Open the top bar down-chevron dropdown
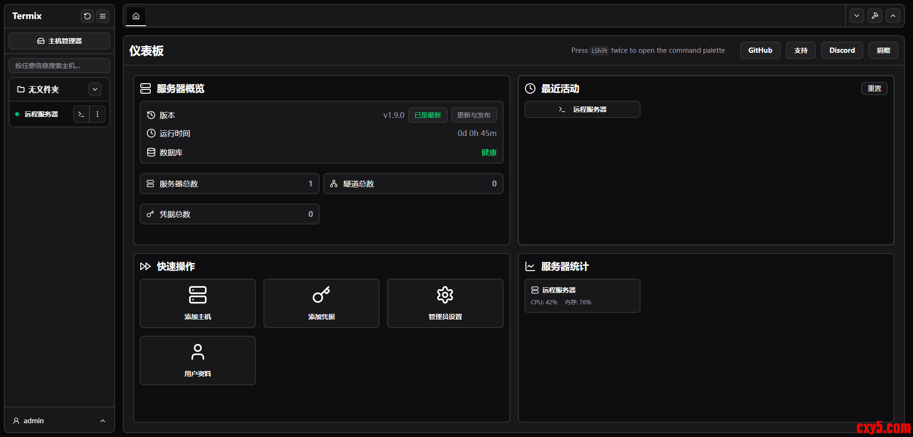Screen dimensions: 913x437 857,16
